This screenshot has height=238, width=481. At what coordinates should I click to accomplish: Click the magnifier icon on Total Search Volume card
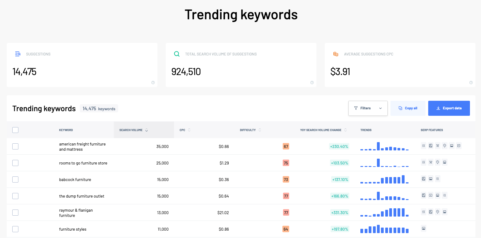coord(176,54)
